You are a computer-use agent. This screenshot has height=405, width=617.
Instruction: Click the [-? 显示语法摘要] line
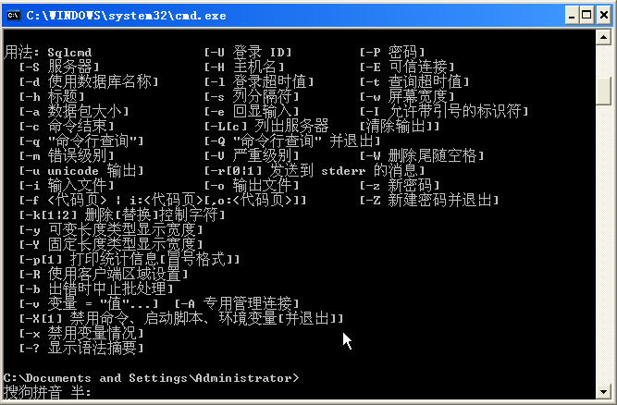(81, 348)
